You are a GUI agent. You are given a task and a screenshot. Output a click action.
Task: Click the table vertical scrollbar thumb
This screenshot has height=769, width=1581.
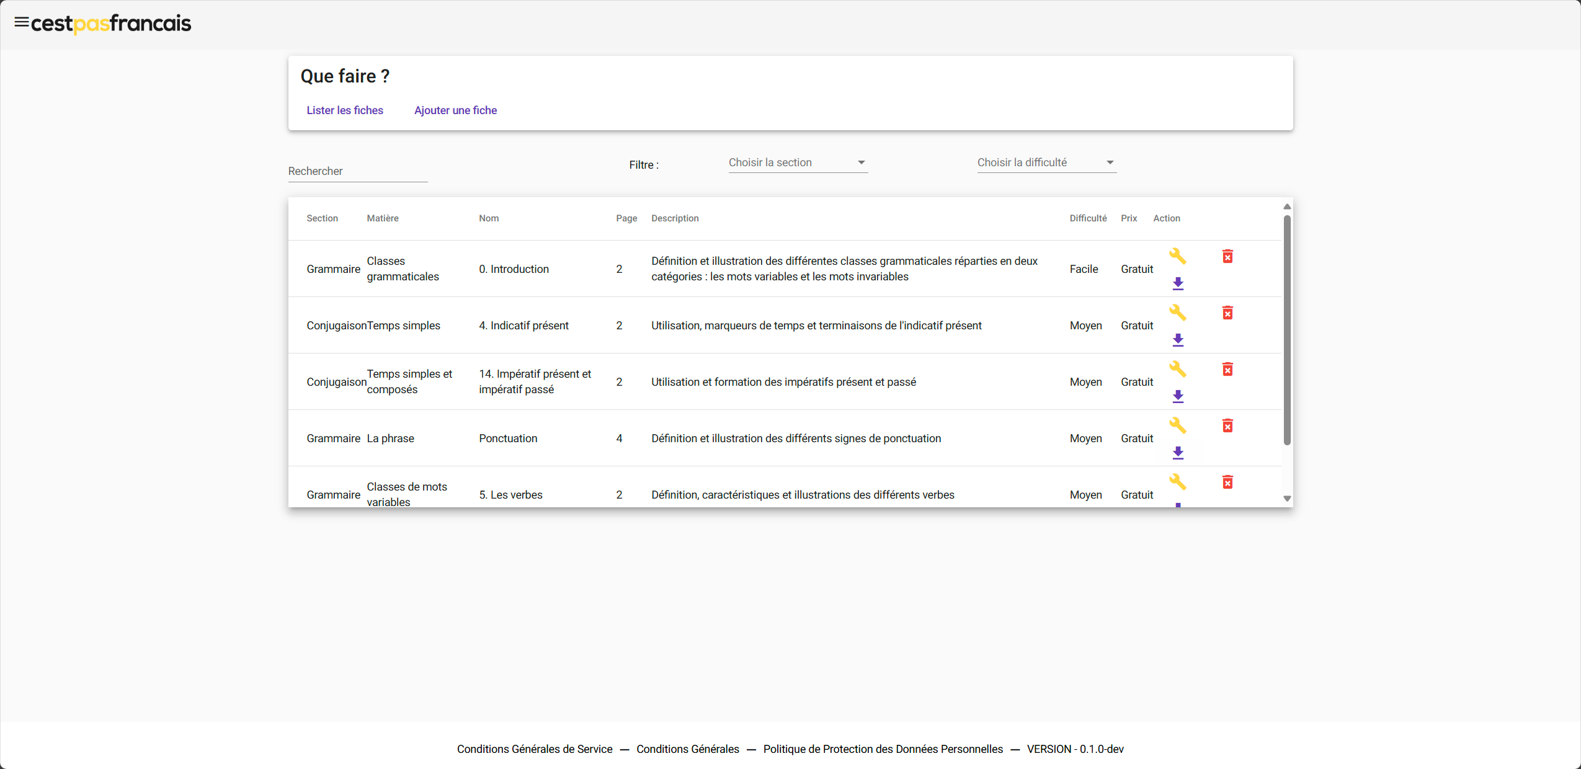click(x=1287, y=330)
